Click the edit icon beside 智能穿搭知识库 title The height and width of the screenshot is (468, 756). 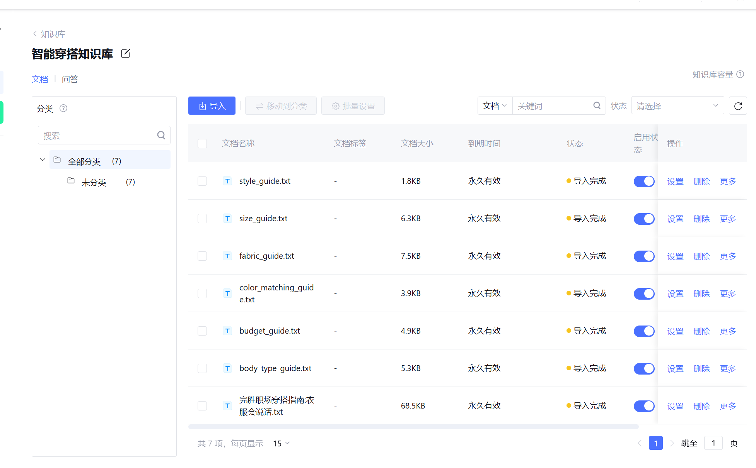(x=125, y=53)
